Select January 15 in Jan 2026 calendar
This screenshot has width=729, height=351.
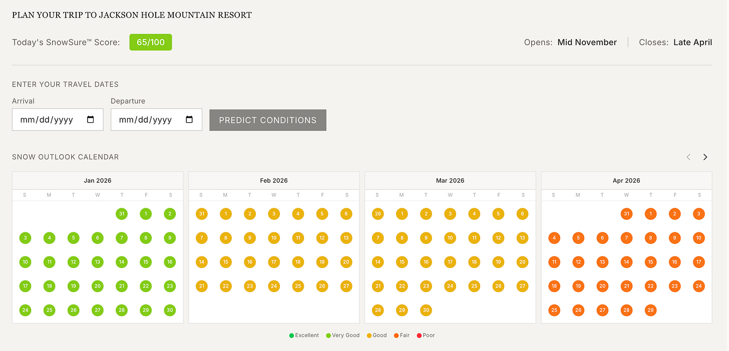pos(146,262)
